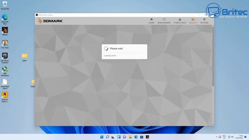249x140 pixels.
Task: Open Microsoft Store from the taskbar
Action: pyautogui.click(x=142, y=137)
